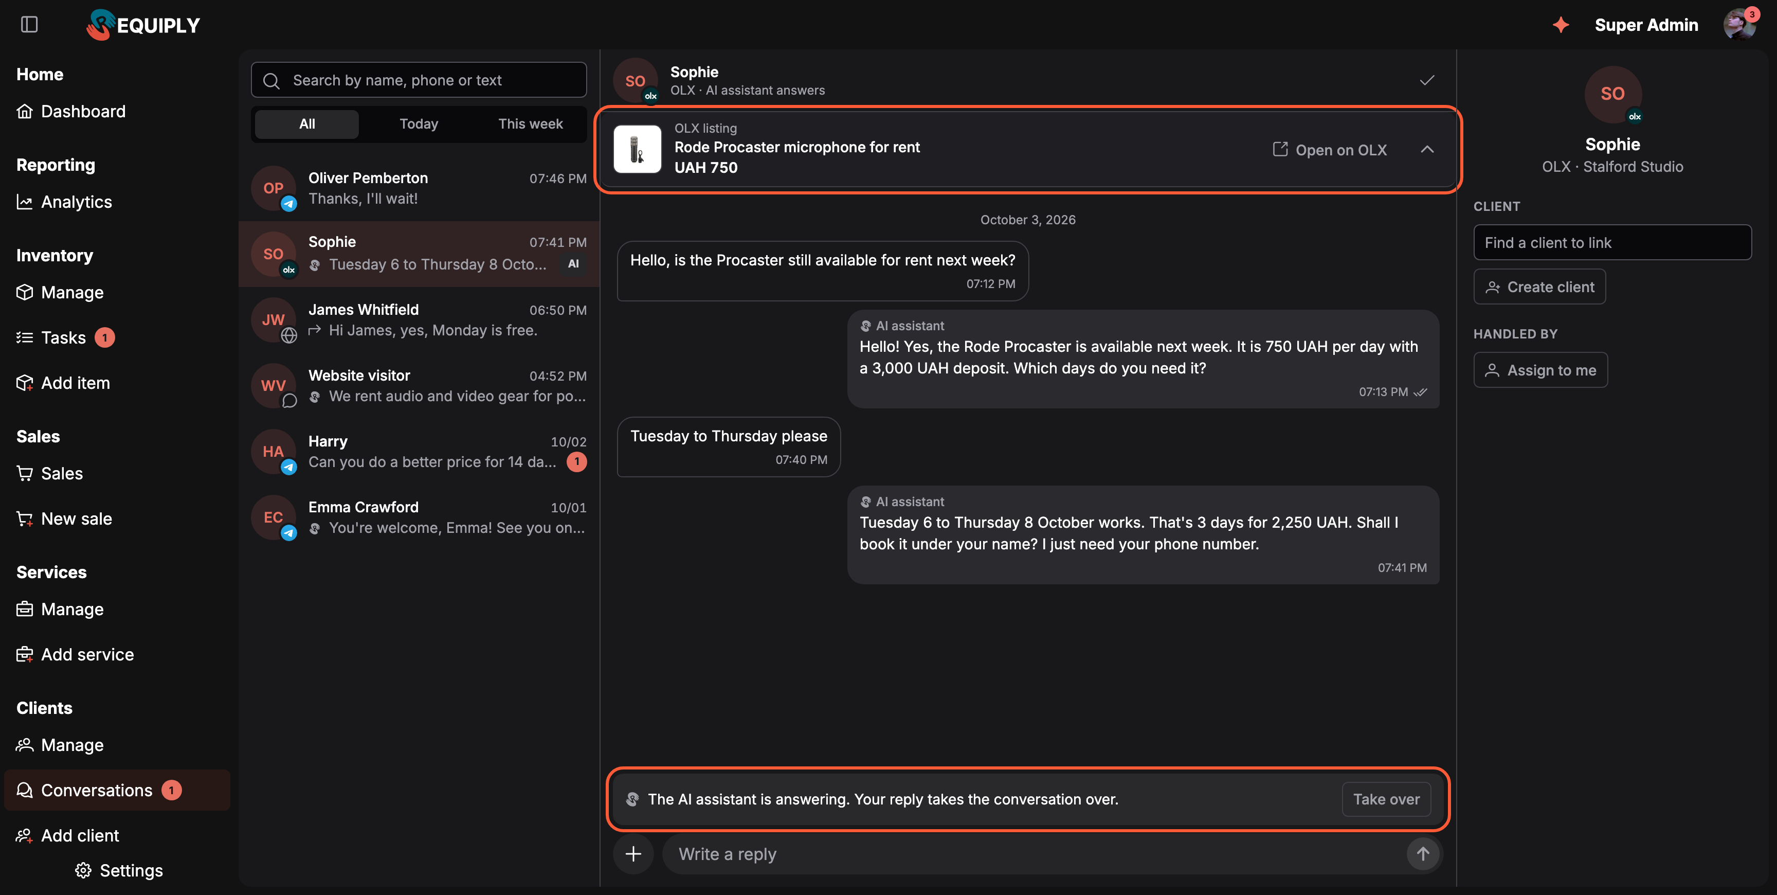Select the All filter tab
The image size is (1777, 895).
tap(307, 124)
